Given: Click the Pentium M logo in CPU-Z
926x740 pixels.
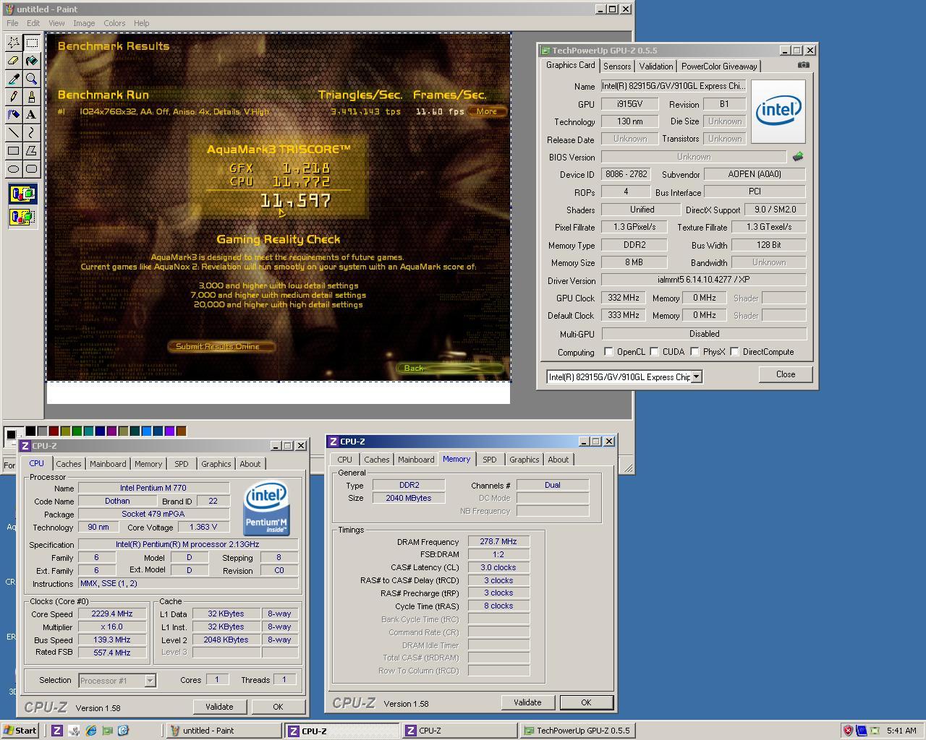Looking at the screenshot, I should click(266, 508).
